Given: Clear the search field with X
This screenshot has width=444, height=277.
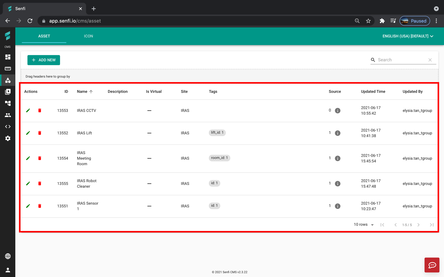Looking at the screenshot, I should coord(430,60).
